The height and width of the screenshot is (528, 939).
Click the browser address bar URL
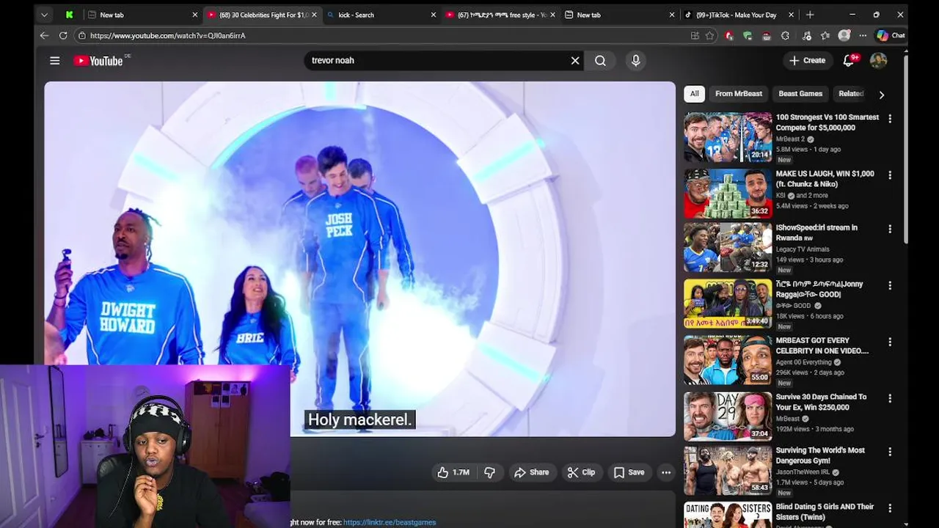click(x=168, y=35)
